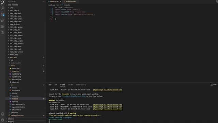Open setupTests.ts file

pyautogui.click(x=16, y=110)
